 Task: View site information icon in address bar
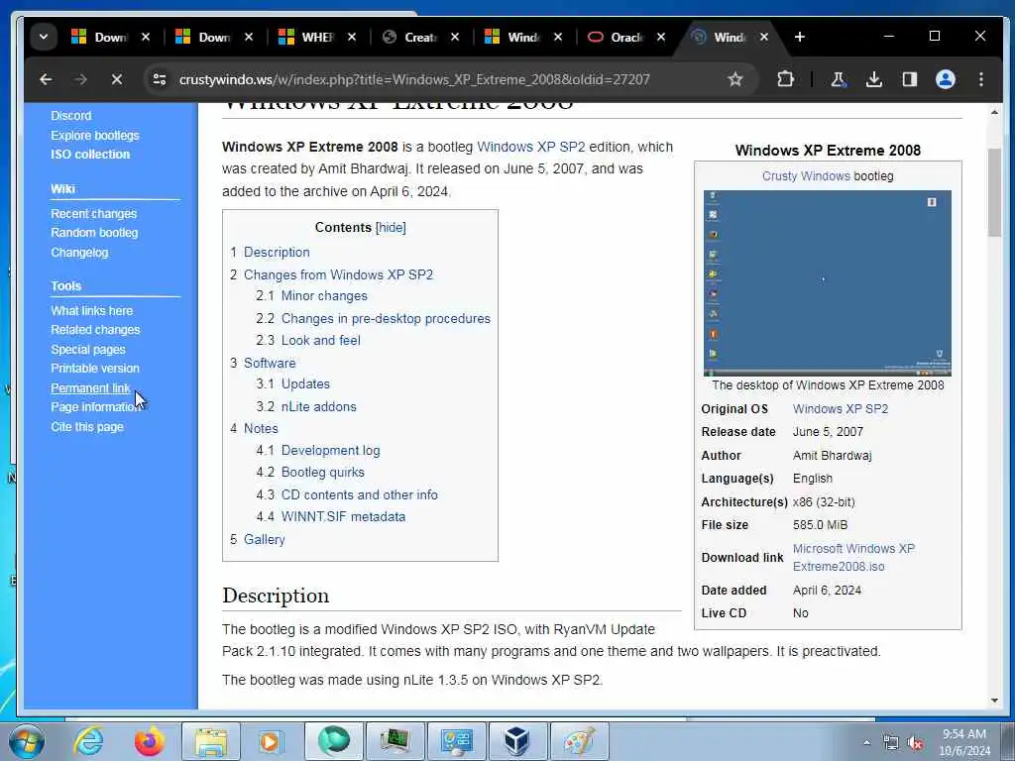[x=160, y=79]
